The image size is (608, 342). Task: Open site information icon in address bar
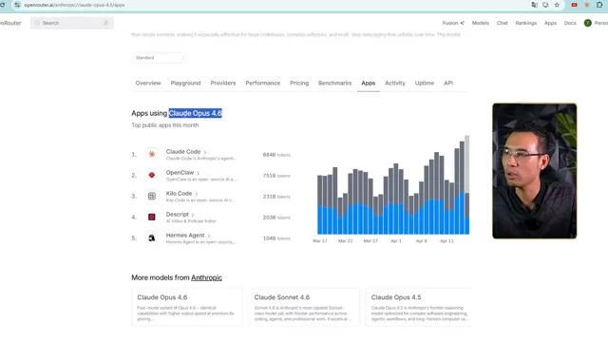pos(17,5)
